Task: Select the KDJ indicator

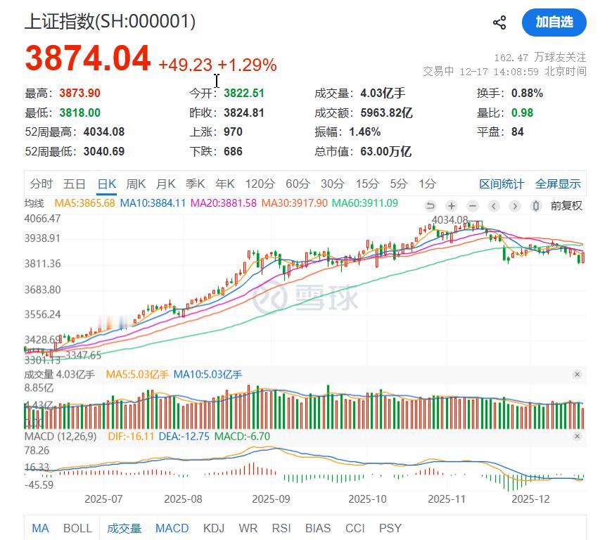Action: click(x=213, y=528)
